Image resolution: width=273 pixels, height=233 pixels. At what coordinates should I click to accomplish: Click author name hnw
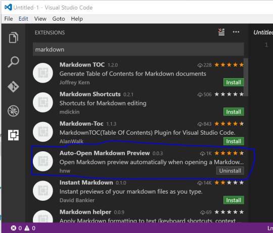[65, 171]
